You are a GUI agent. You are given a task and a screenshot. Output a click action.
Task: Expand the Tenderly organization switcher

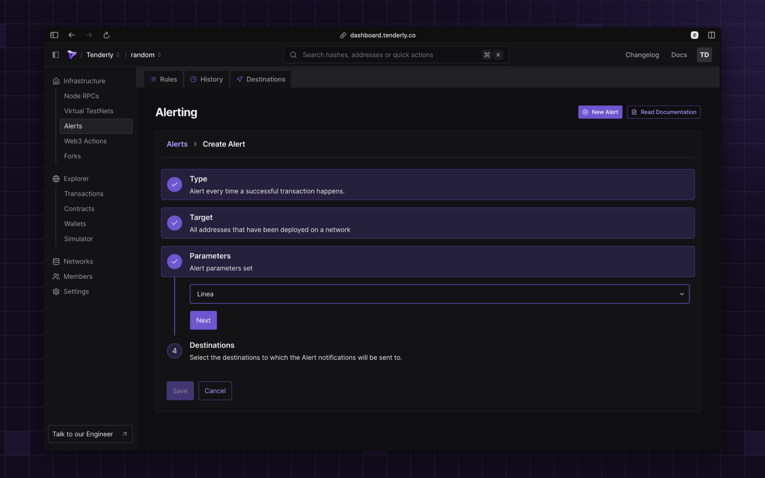point(103,55)
